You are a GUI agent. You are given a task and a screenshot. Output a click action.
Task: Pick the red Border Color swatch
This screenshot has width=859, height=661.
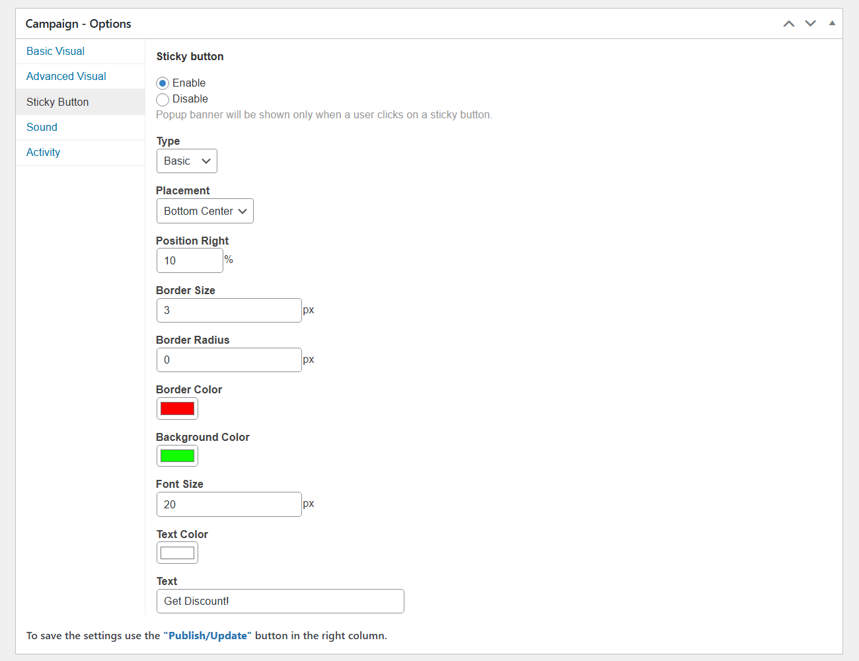(177, 408)
